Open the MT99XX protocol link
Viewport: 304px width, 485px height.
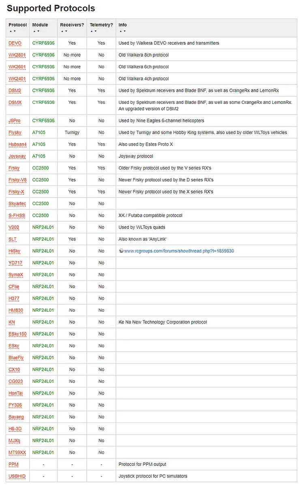(x=17, y=453)
